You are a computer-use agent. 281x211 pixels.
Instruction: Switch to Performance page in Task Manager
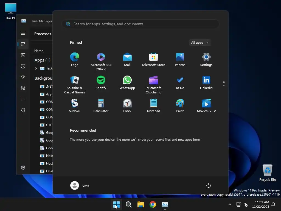coord(23,55)
